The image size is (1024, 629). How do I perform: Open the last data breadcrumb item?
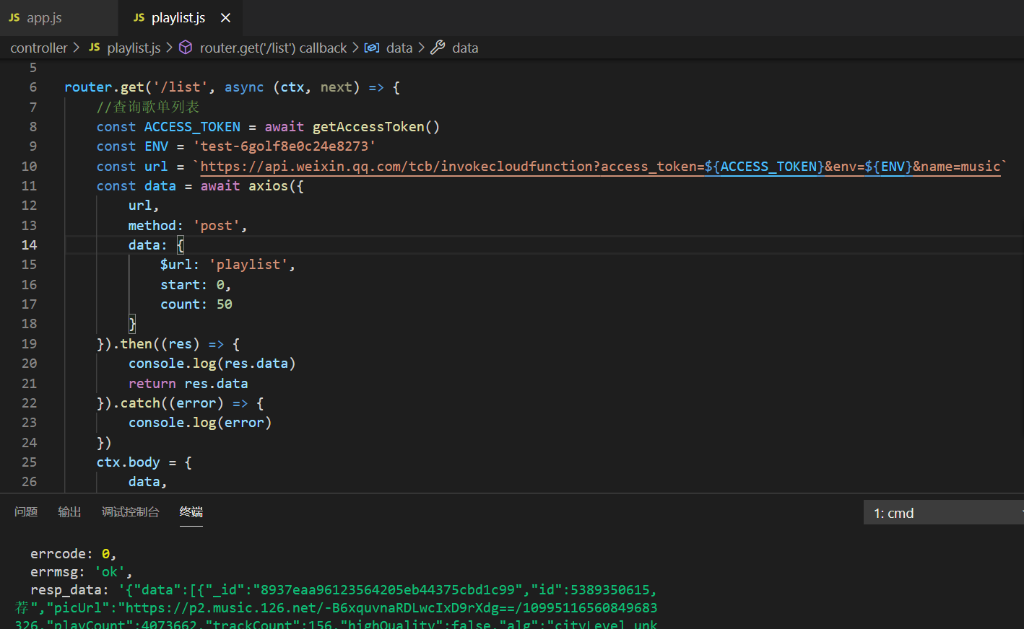465,48
